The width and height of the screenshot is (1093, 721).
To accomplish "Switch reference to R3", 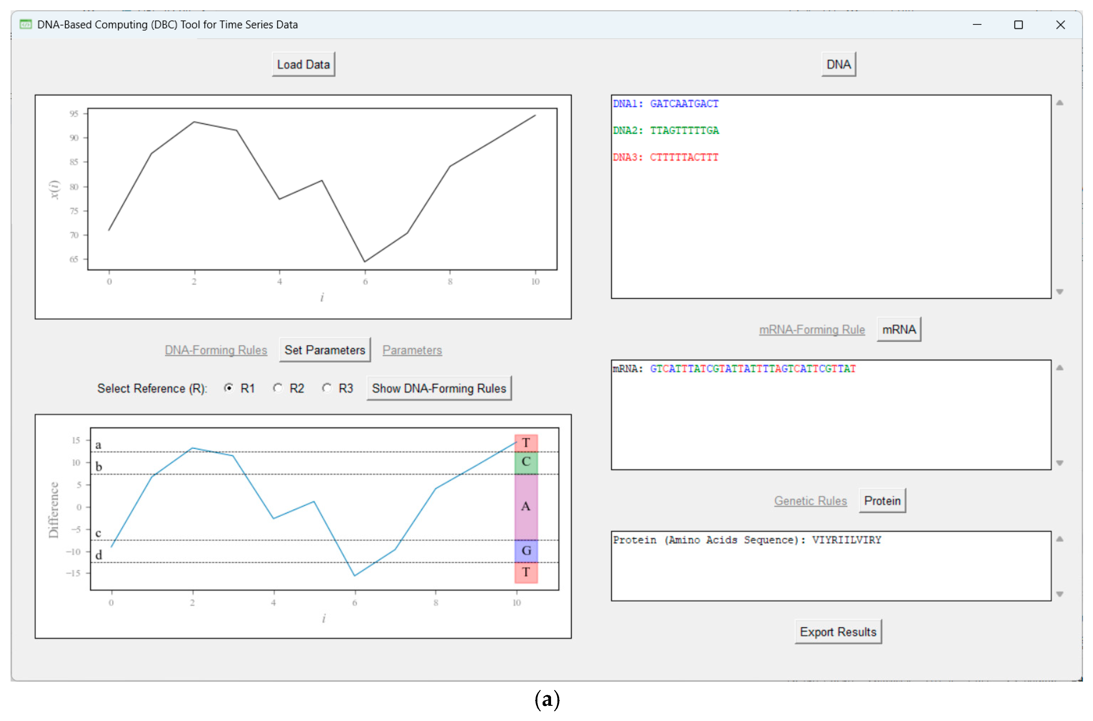I will click(x=327, y=388).
